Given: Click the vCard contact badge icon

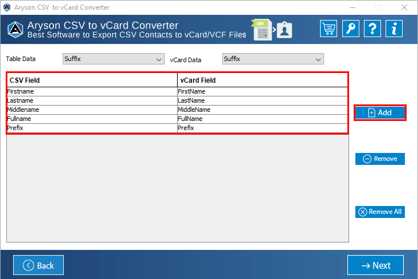Looking at the screenshot, I should (x=284, y=30).
